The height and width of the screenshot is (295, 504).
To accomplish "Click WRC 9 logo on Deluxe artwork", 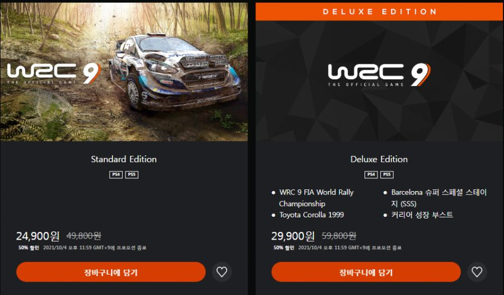I will click(x=379, y=75).
